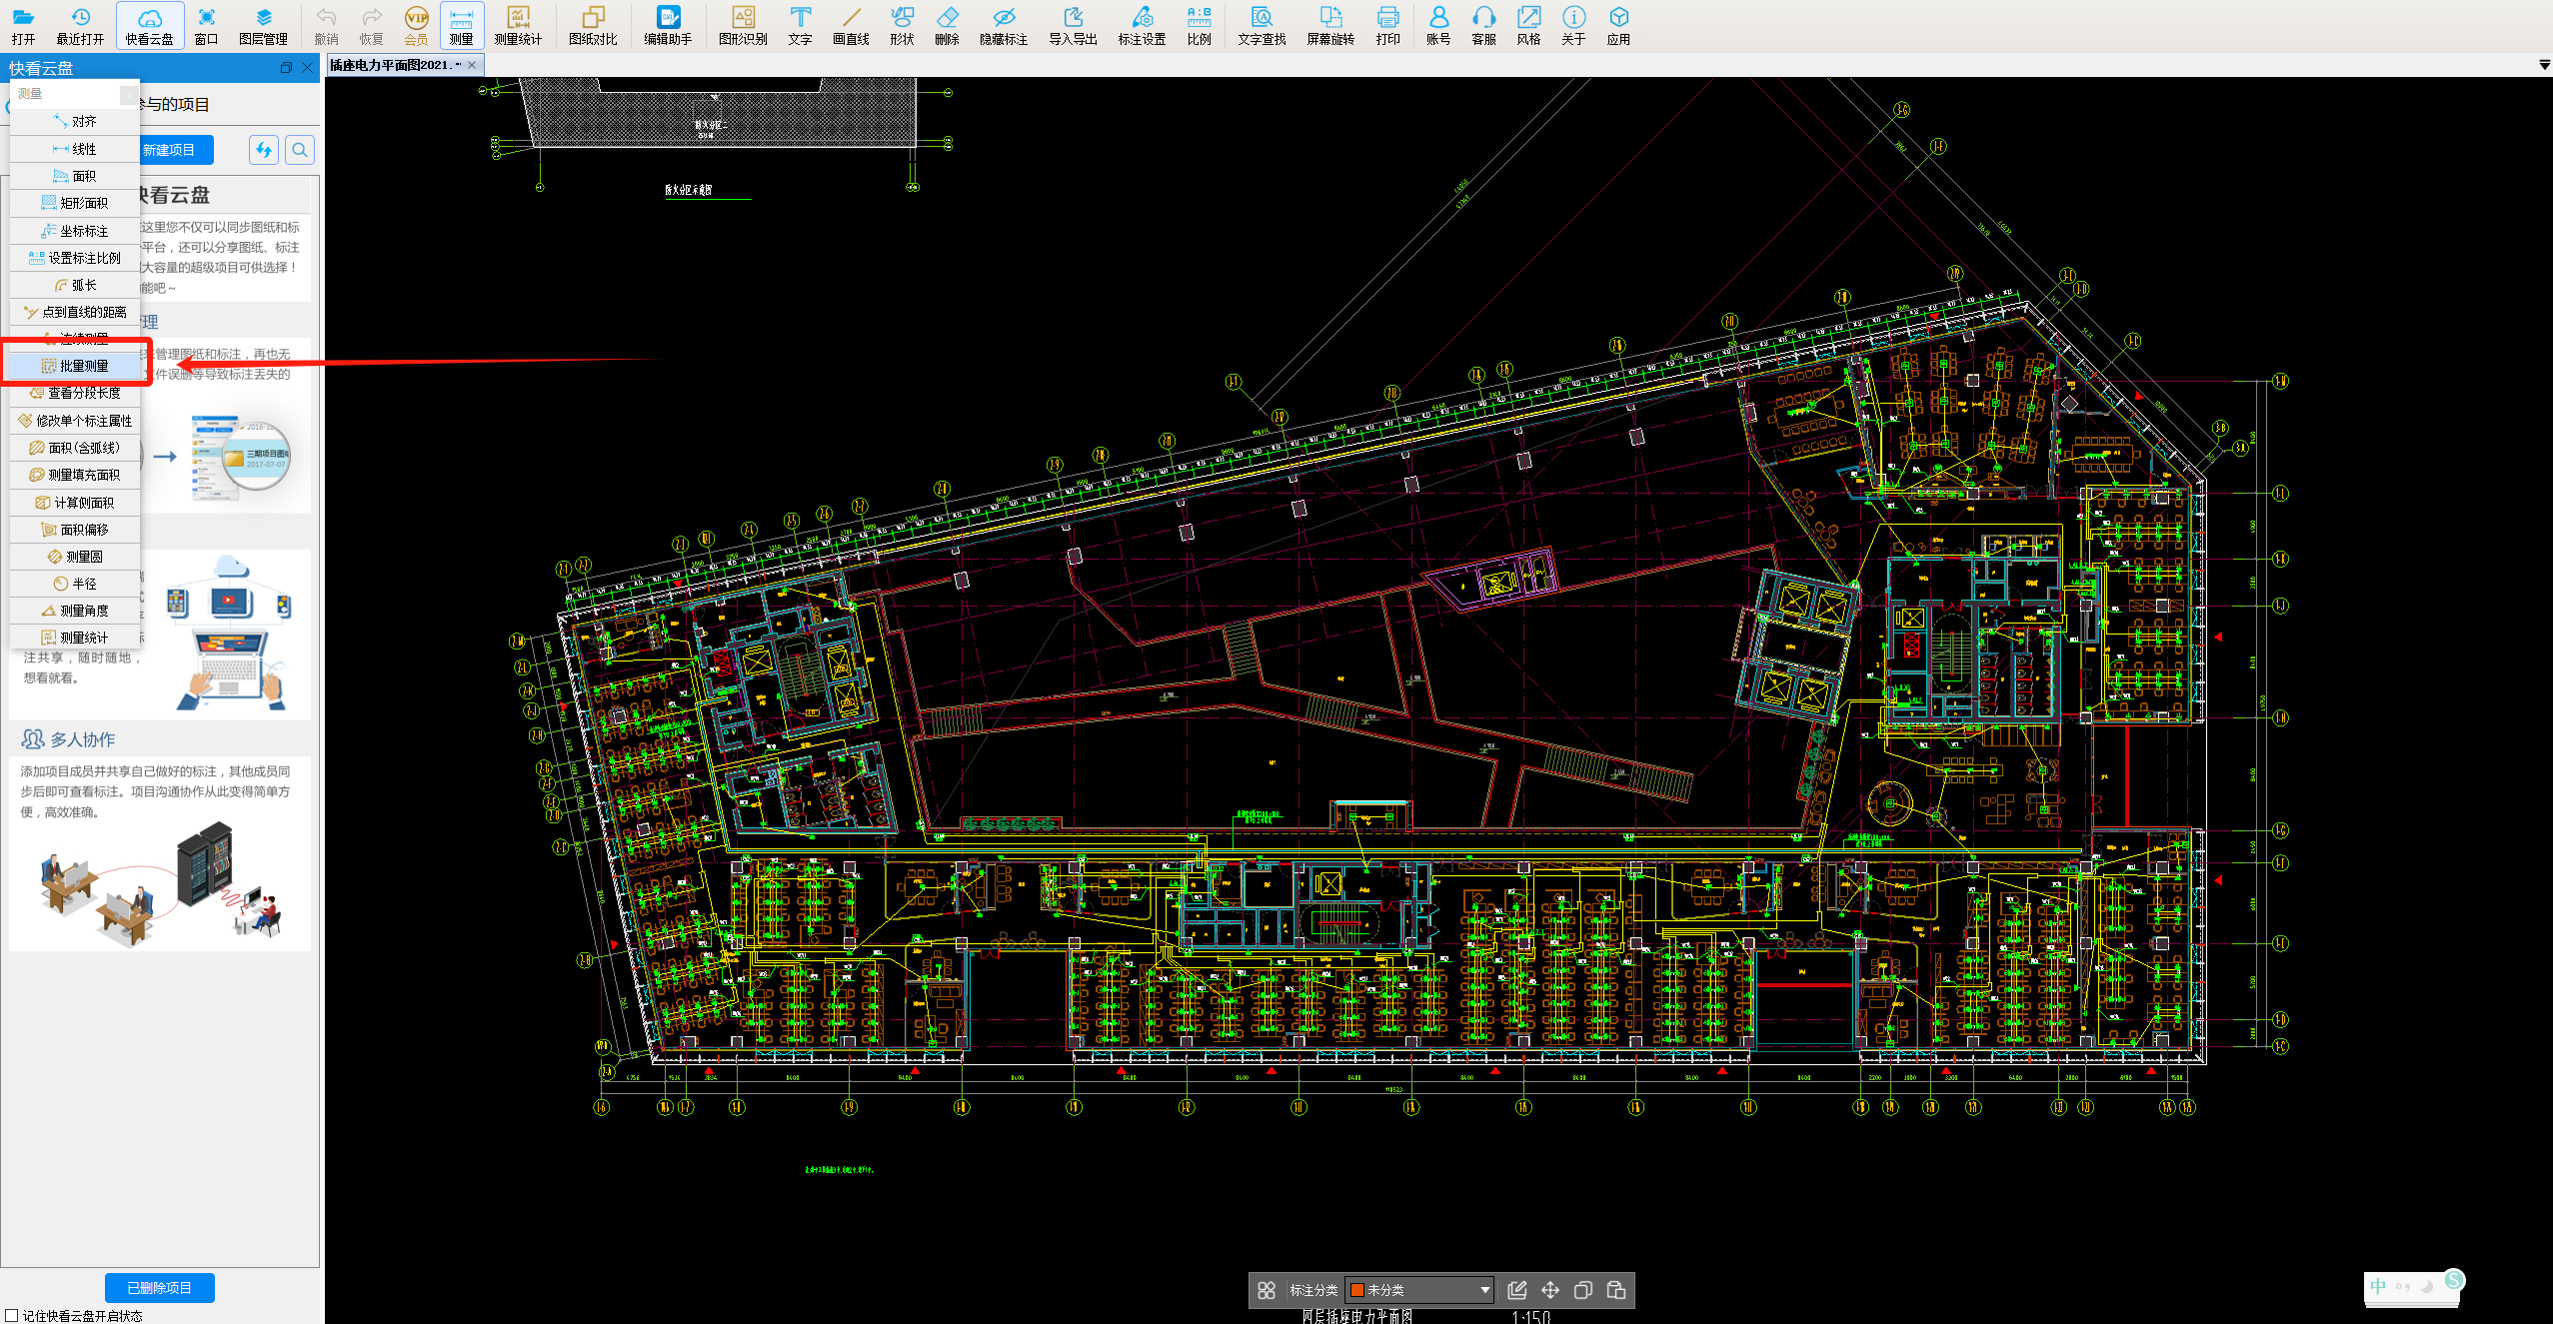This screenshot has height=1324, width=2553.
Task: Select the 文字 text tool
Action: pyautogui.click(x=800, y=26)
